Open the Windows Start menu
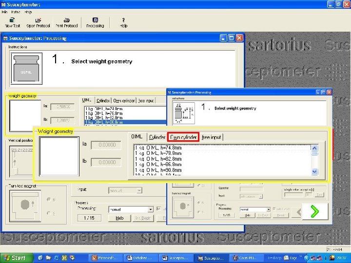 (x=16, y=258)
